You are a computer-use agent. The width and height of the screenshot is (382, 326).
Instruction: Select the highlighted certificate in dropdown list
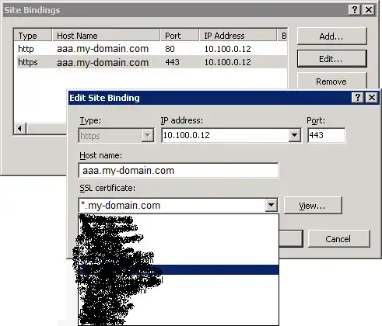178,269
